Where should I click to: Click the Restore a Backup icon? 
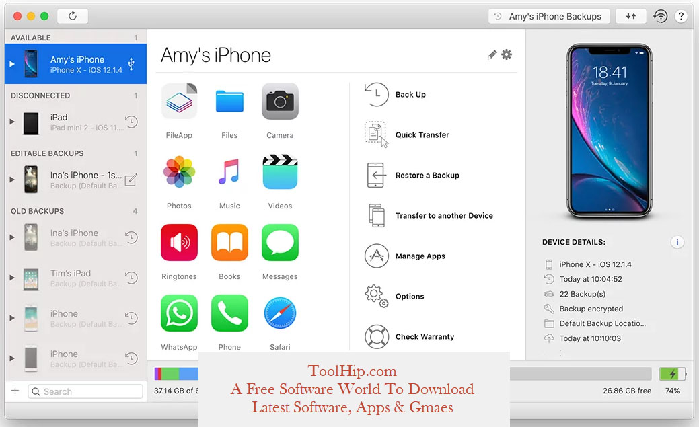coord(376,175)
